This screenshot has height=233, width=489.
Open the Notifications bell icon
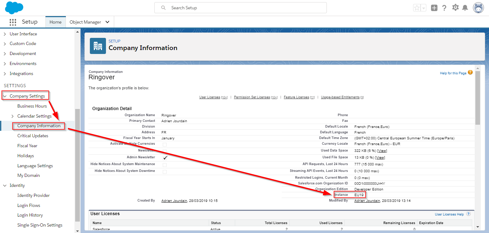coord(465,8)
